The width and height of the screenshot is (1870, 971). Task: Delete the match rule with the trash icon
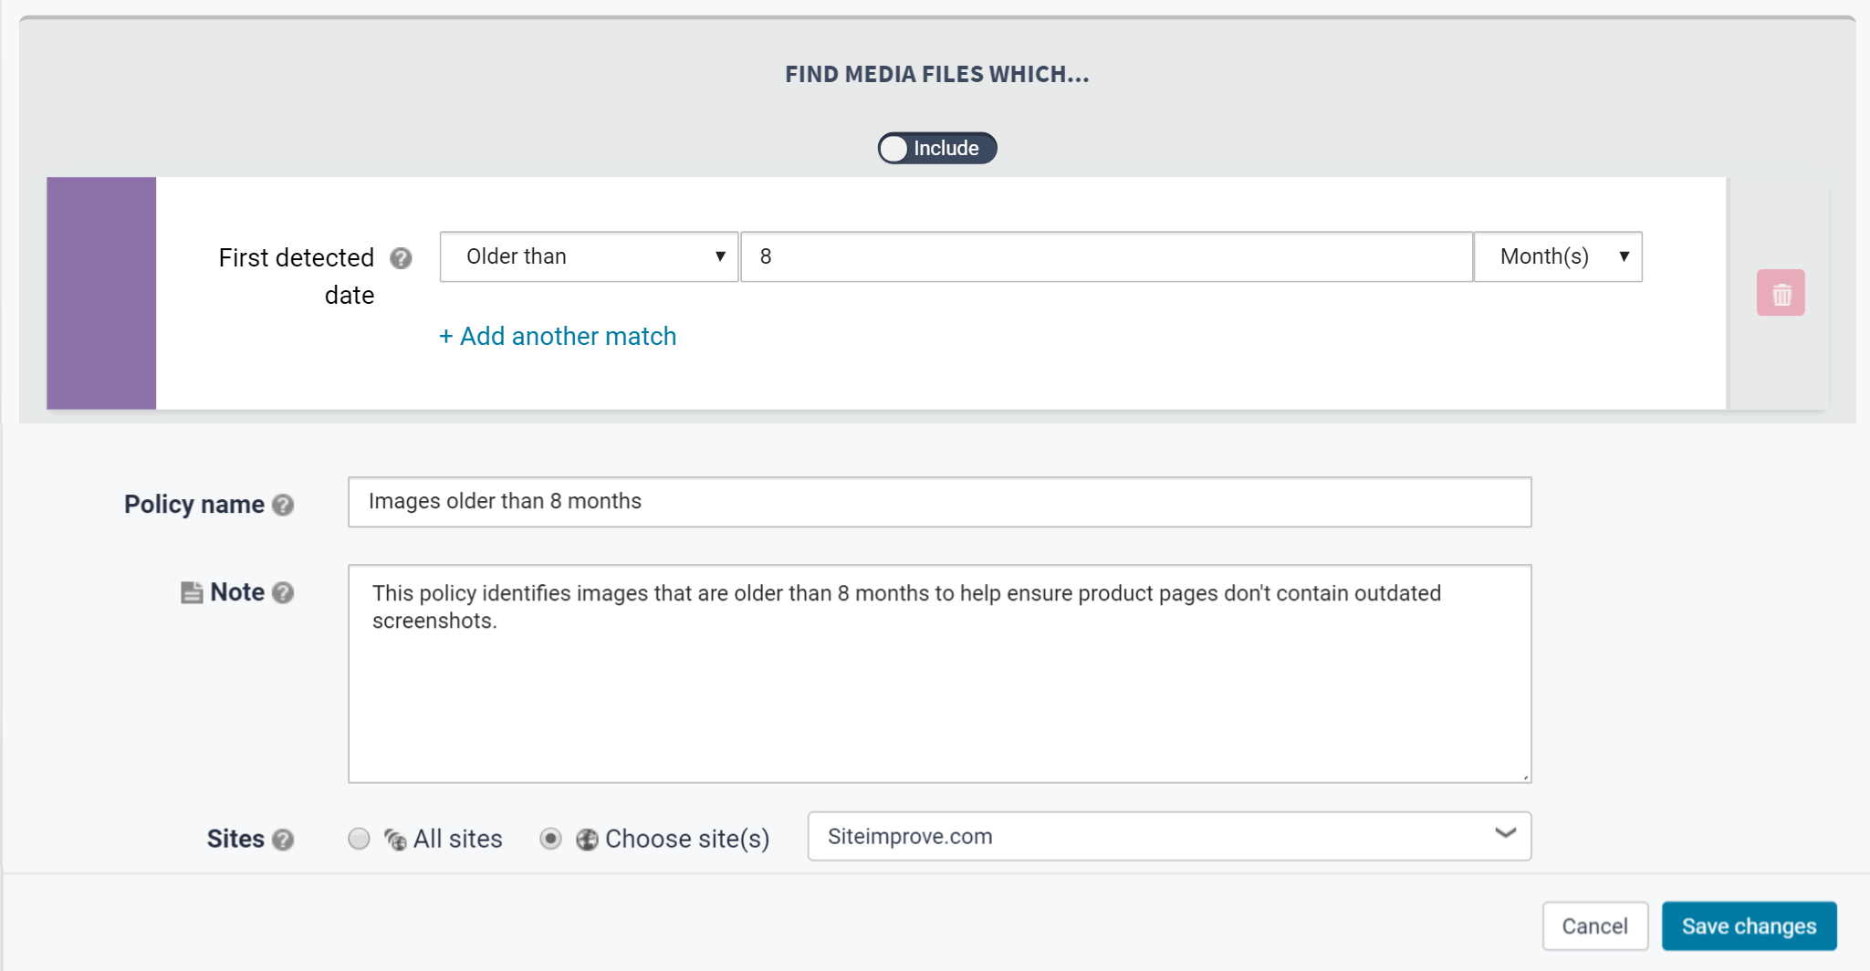pyautogui.click(x=1780, y=293)
